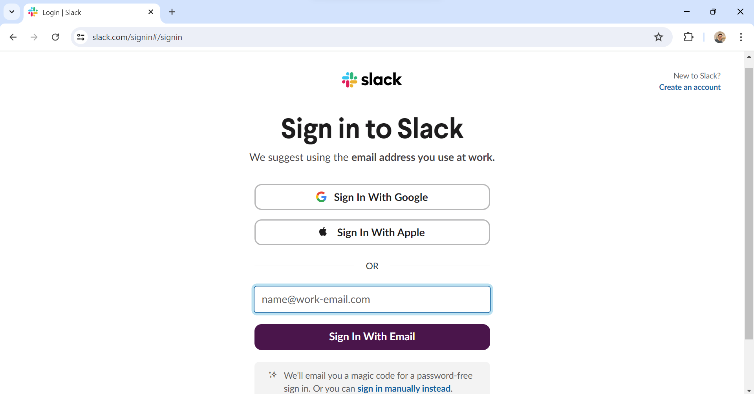Click the page's vertical scrollbar thumb
754x394 pixels.
749,203
